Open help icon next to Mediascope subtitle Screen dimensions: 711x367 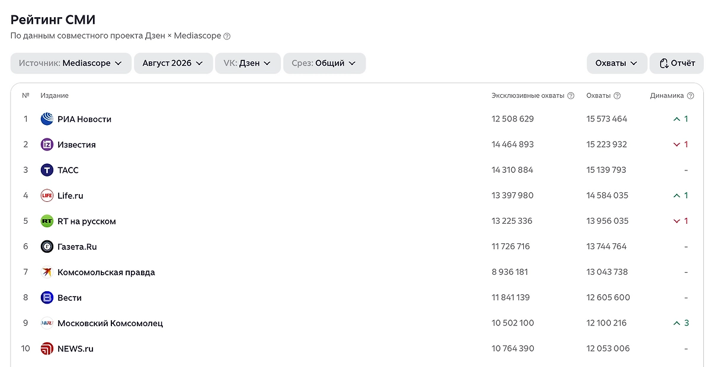(227, 36)
